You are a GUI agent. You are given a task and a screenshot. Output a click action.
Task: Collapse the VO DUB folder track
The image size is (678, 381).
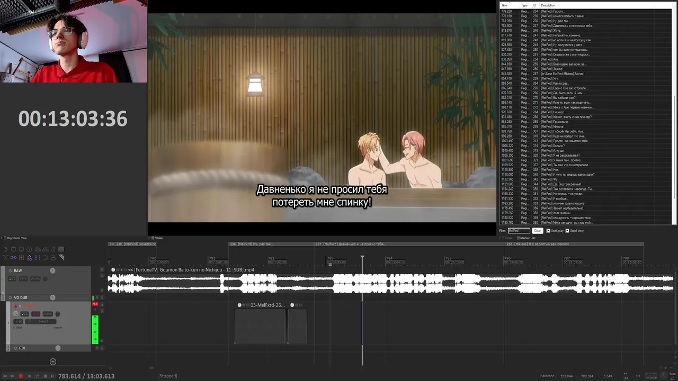point(3,296)
